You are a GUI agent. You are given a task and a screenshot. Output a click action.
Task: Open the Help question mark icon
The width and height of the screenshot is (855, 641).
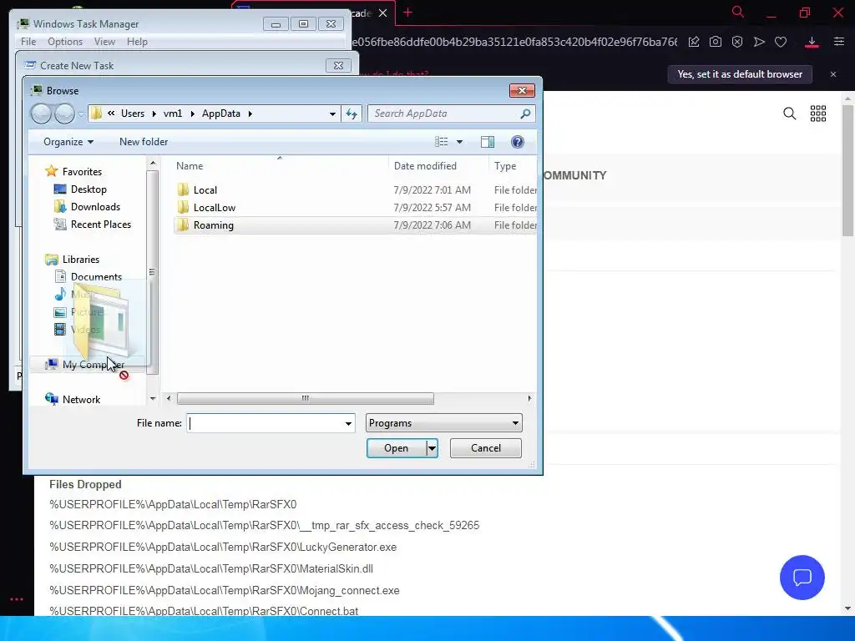(x=518, y=142)
